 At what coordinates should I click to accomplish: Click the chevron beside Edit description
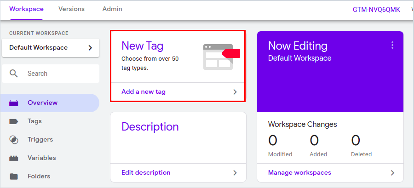[235, 173]
